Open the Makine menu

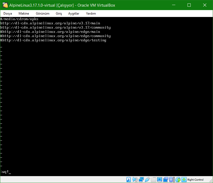pyautogui.click(x=24, y=14)
